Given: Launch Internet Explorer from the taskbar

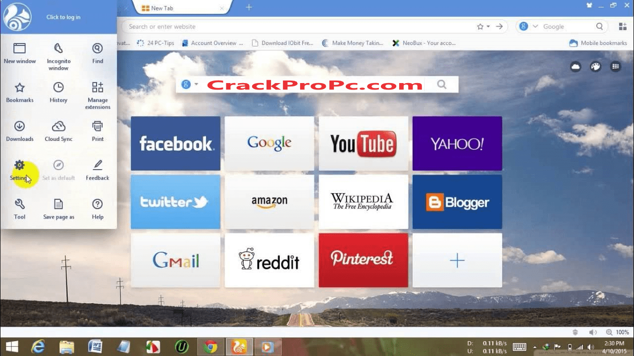Looking at the screenshot, I should pyautogui.click(x=38, y=347).
